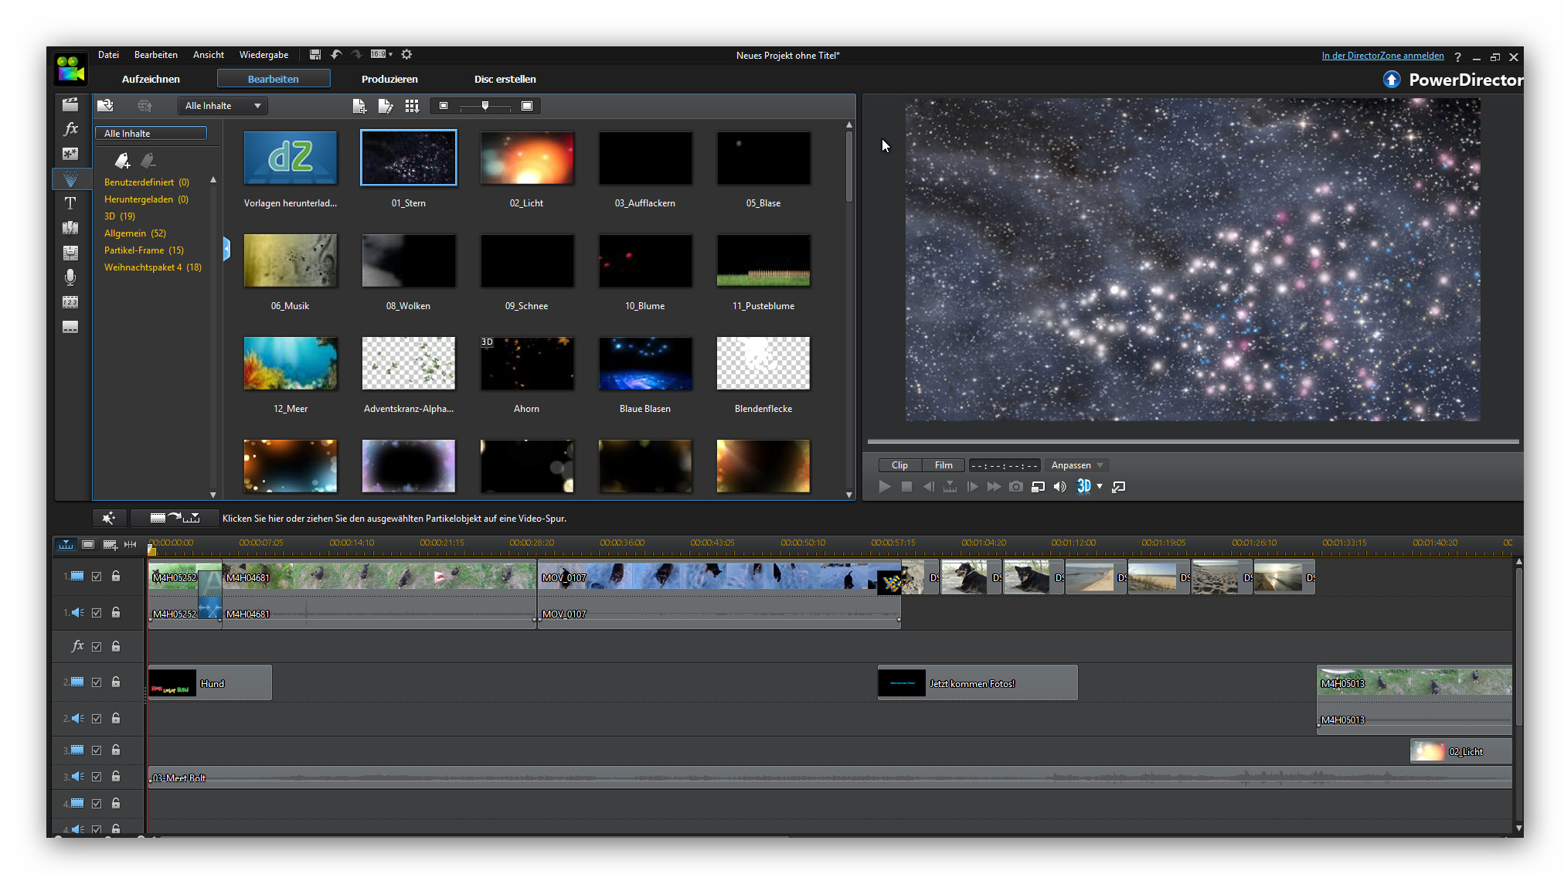The height and width of the screenshot is (878, 1564).
Task: Open the library menu grid icon
Action: click(x=412, y=106)
